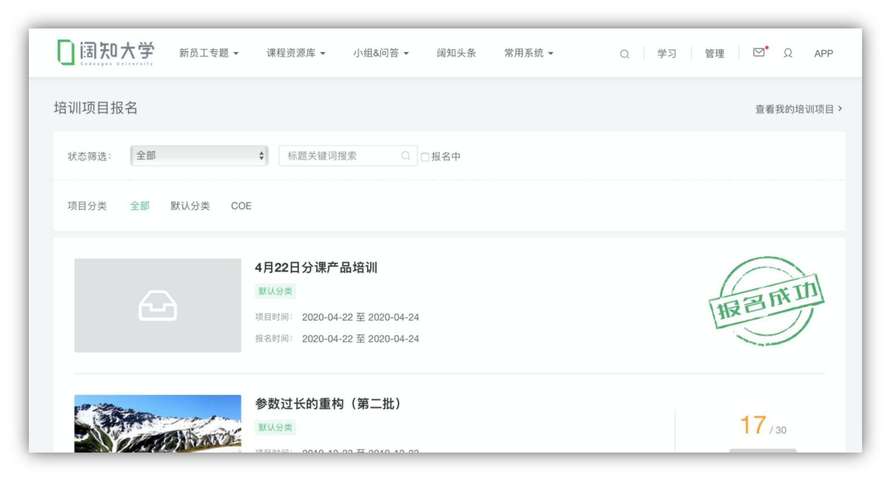890x481 pixels.
Task: Open the inbox message envelope icon
Action: [x=758, y=53]
